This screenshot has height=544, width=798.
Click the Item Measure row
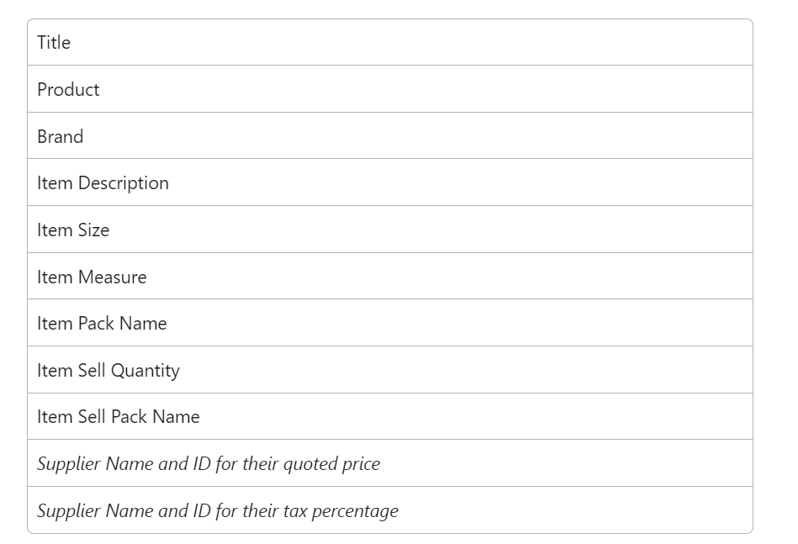[x=390, y=277]
